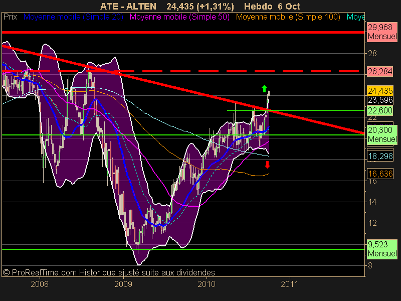
Task: Click the 8 price axis value
Action: [370, 266]
